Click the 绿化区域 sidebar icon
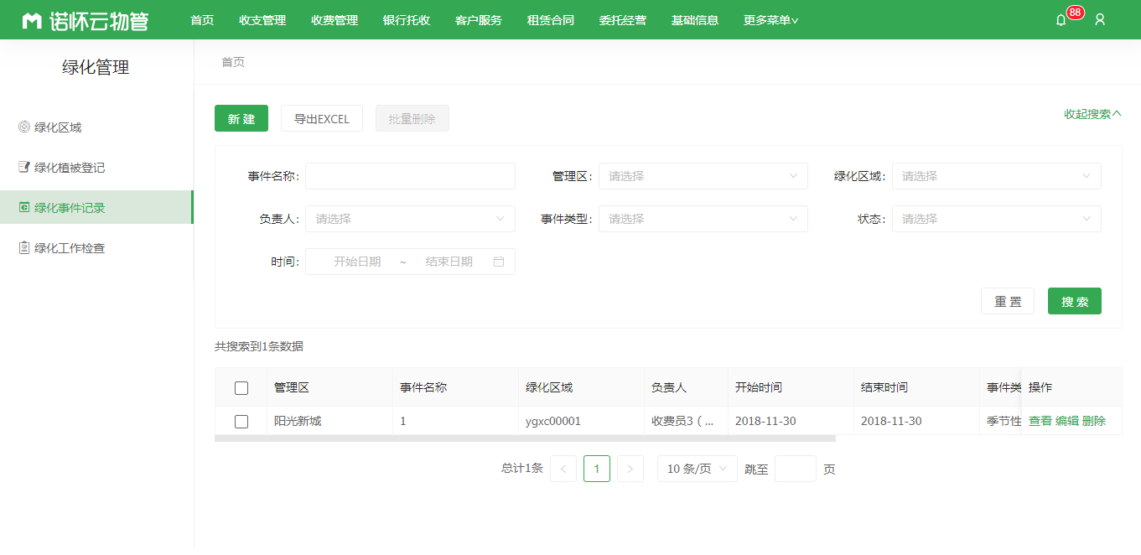This screenshot has width=1141, height=555. coord(24,127)
